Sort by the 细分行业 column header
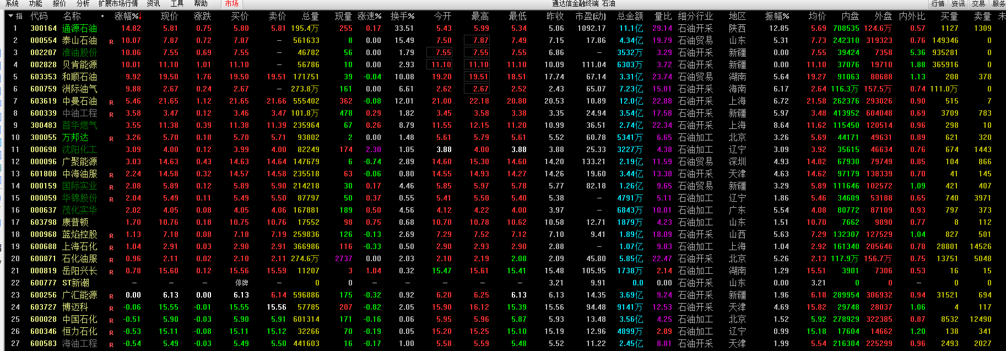The width and height of the screenshot is (1006, 351). point(695,16)
